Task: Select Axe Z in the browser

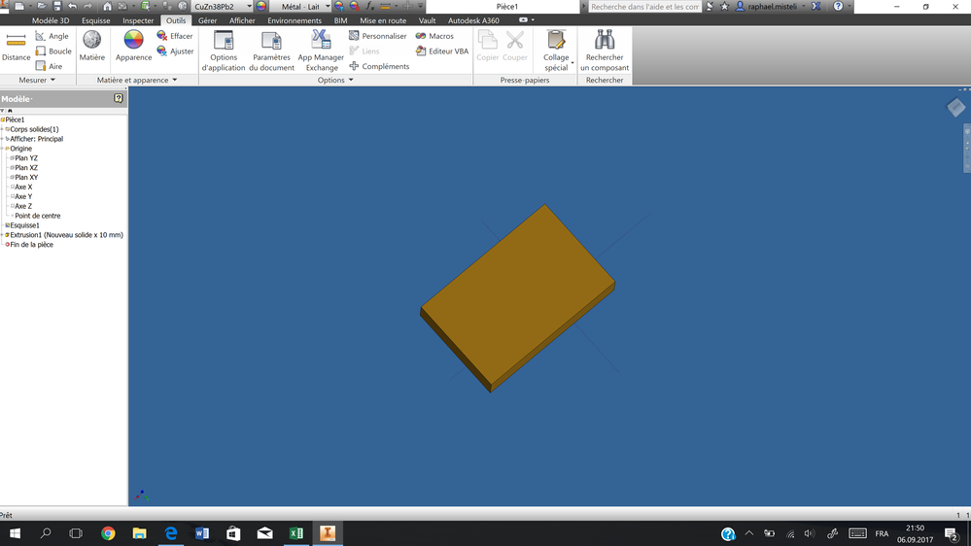Action: 23,206
